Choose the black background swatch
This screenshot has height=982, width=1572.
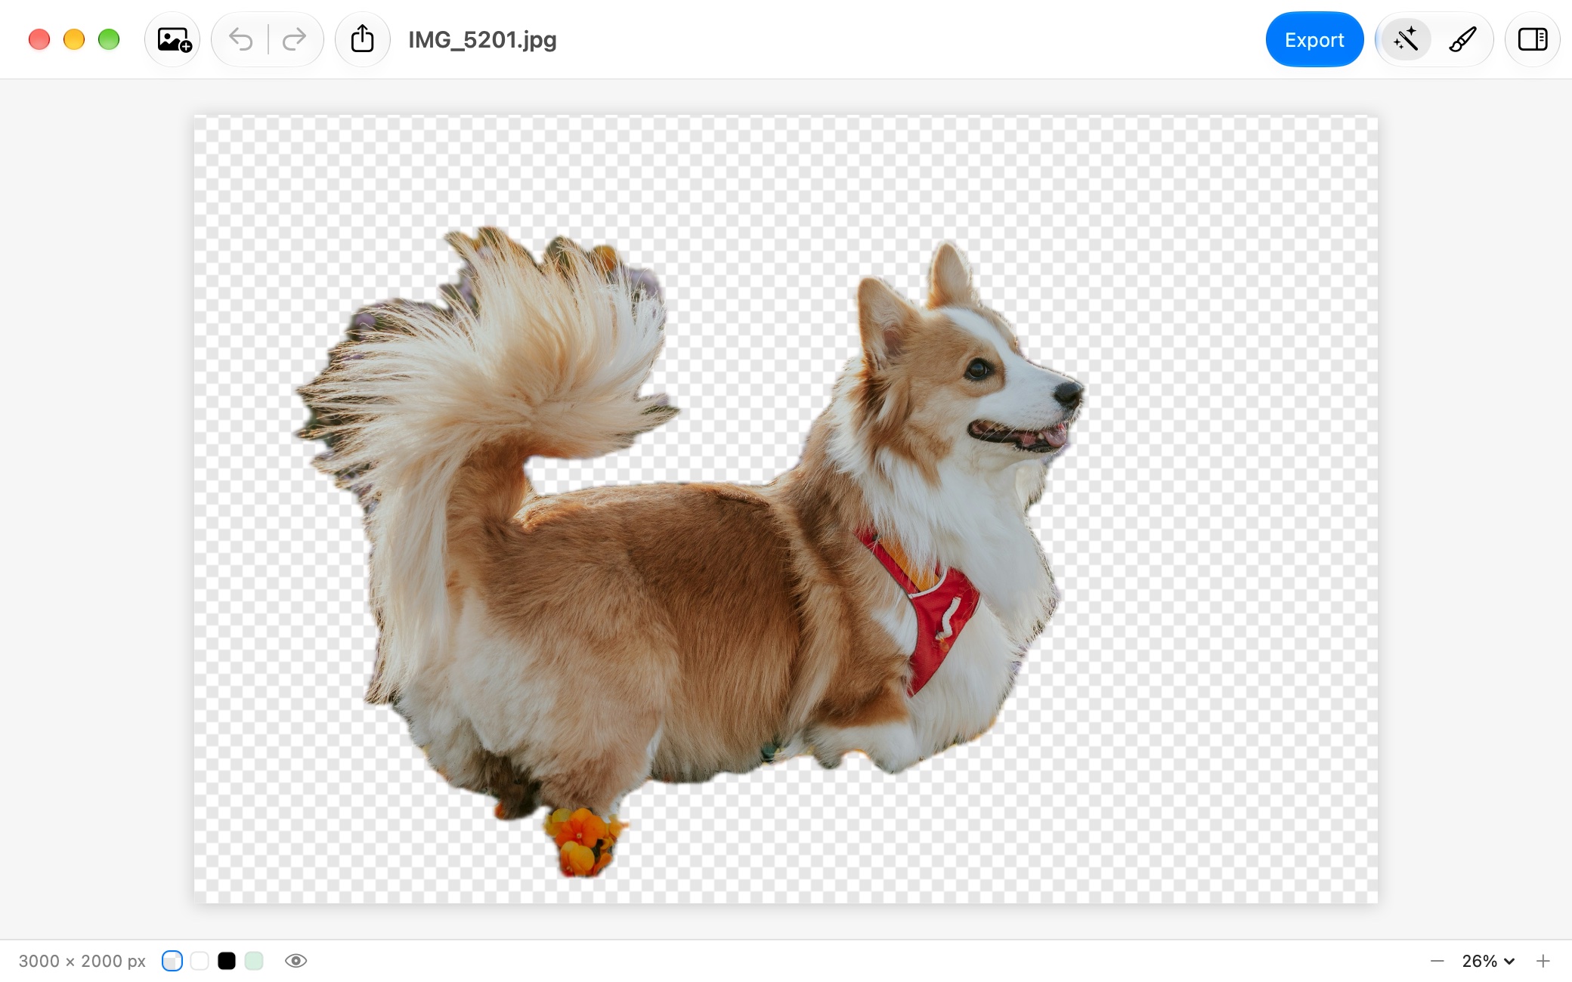point(227,961)
